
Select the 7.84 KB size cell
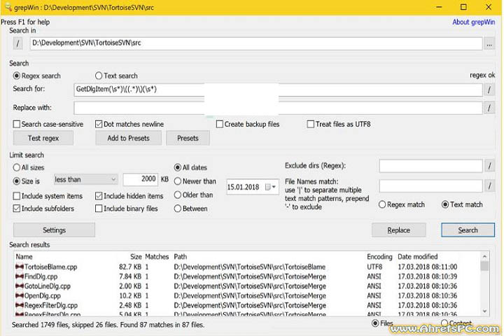pyautogui.click(x=130, y=276)
